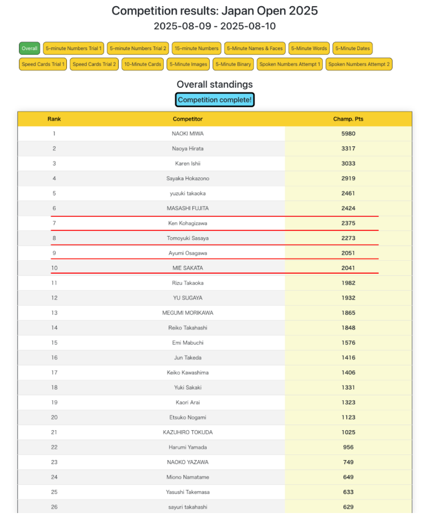Open Spoken Numbers Attempt 2 tab
The image size is (441, 526).
358,64
